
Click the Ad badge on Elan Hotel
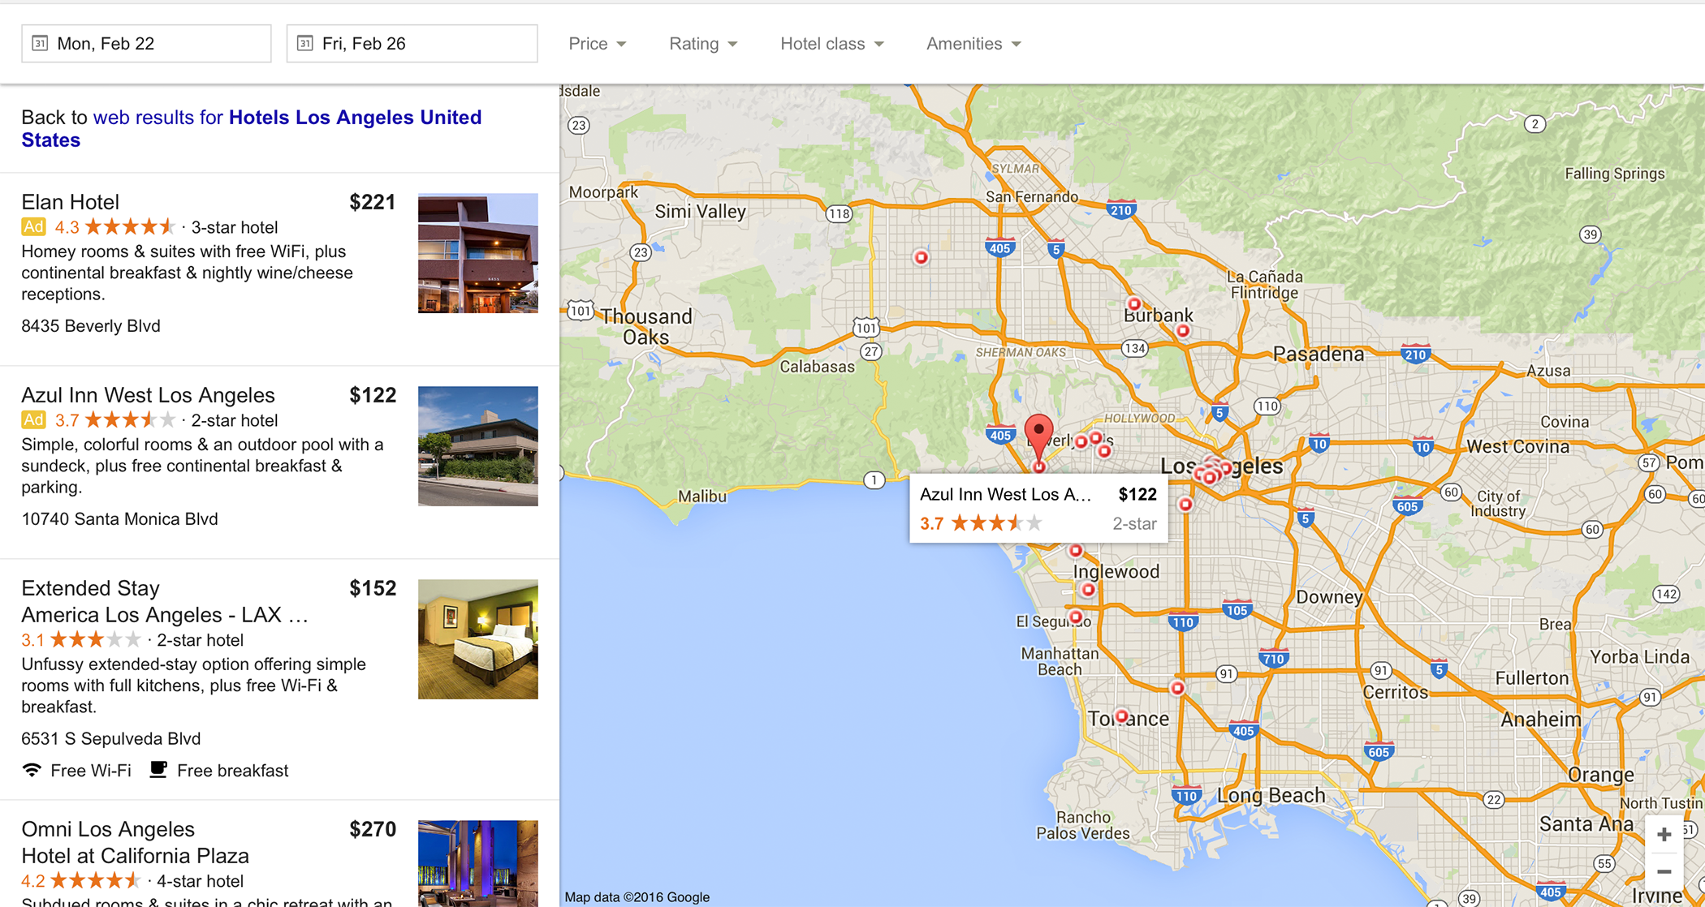[x=33, y=227]
